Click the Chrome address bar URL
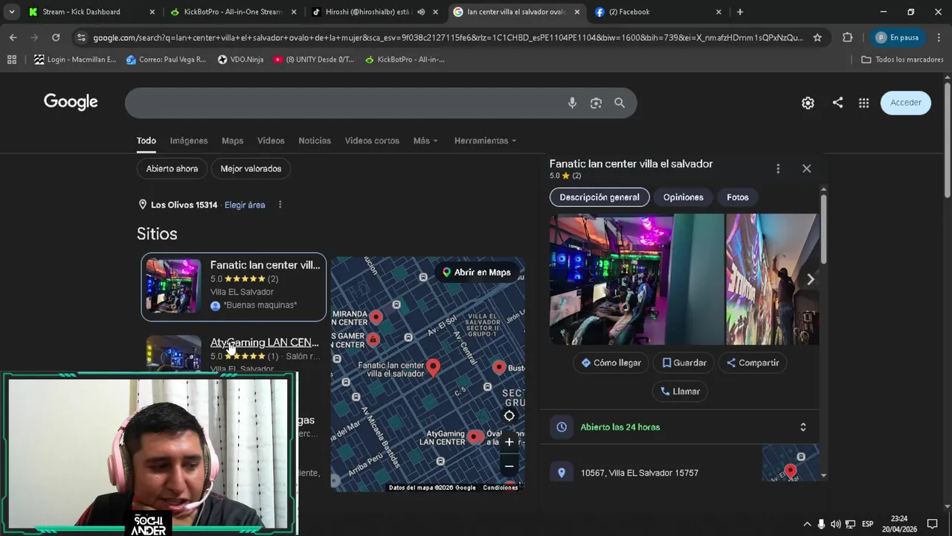Image resolution: width=952 pixels, height=536 pixels. [x=446, y=37]
